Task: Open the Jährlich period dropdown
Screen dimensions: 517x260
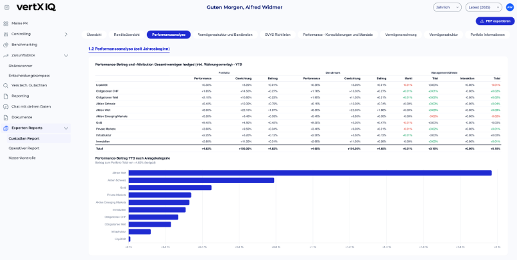Action: 447,7
